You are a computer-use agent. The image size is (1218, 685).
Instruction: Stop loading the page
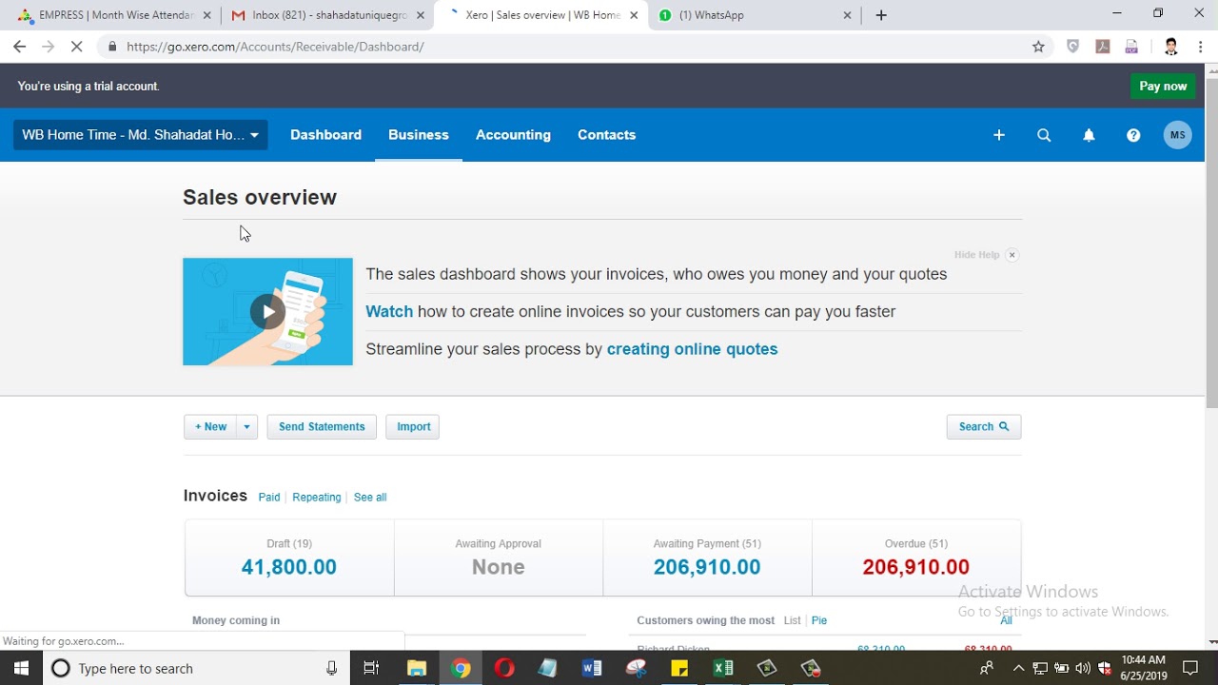point(76,47)
